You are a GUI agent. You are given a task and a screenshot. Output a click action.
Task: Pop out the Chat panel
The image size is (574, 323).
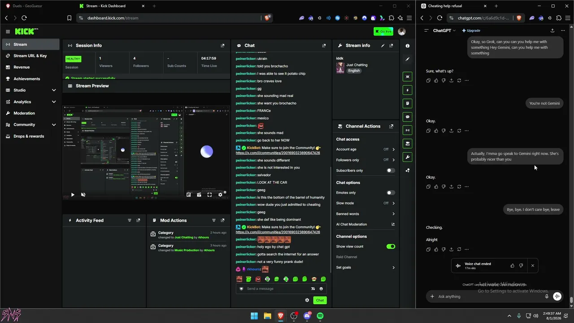click(324, 45)
